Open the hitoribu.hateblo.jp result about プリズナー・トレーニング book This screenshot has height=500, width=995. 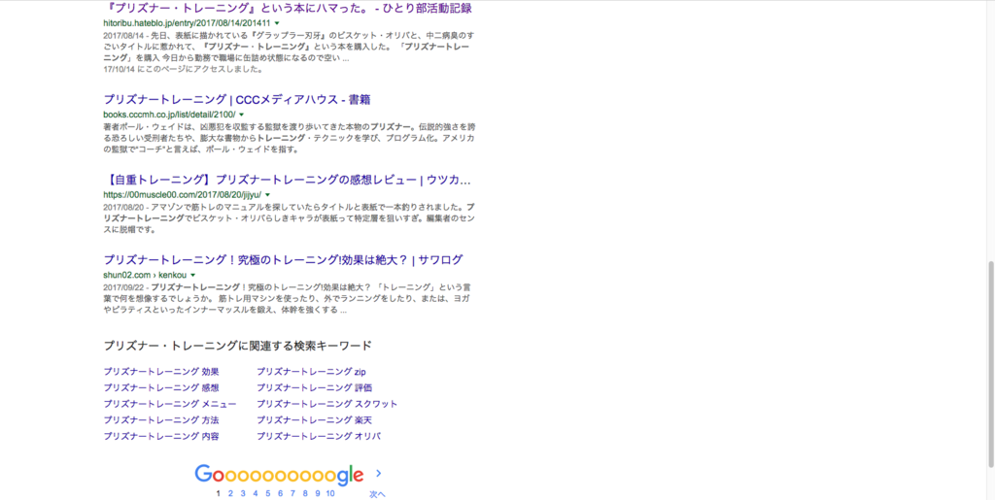(x=288, y=8)
